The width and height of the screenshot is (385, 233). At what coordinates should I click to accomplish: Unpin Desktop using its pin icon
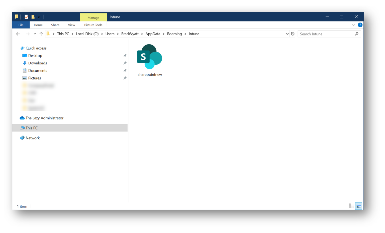coord(125,56)
